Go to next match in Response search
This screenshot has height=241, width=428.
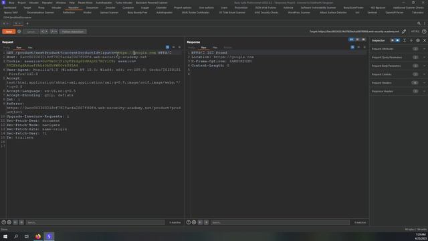(206, 222)
